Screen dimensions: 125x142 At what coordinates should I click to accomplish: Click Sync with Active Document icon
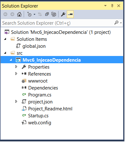40,14
